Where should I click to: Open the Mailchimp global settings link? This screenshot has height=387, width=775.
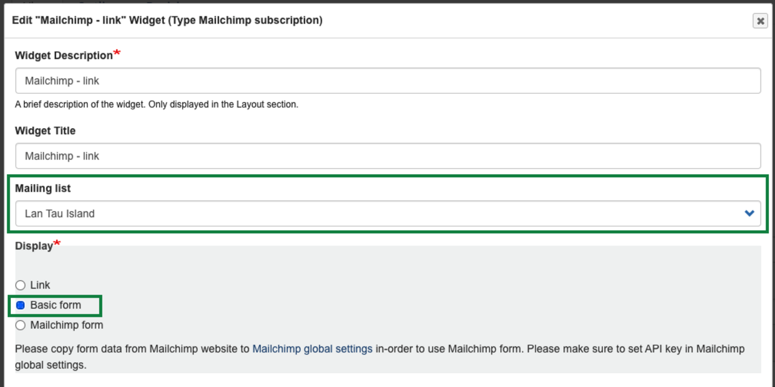[x=312, y=349]
